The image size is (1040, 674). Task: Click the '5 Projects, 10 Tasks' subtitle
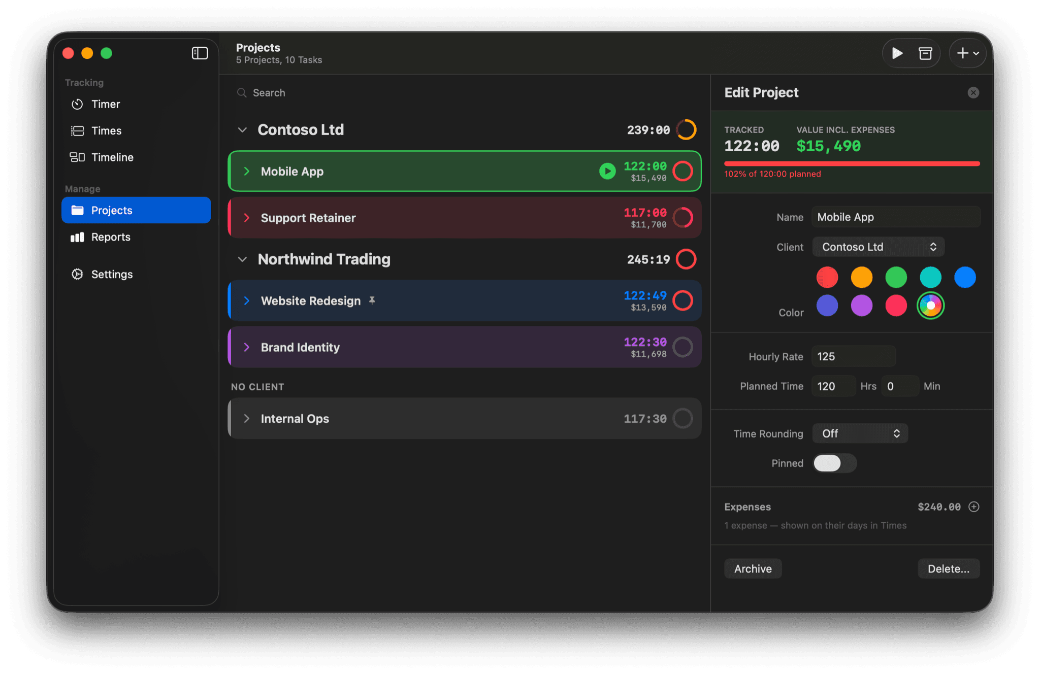click(279, 60)
